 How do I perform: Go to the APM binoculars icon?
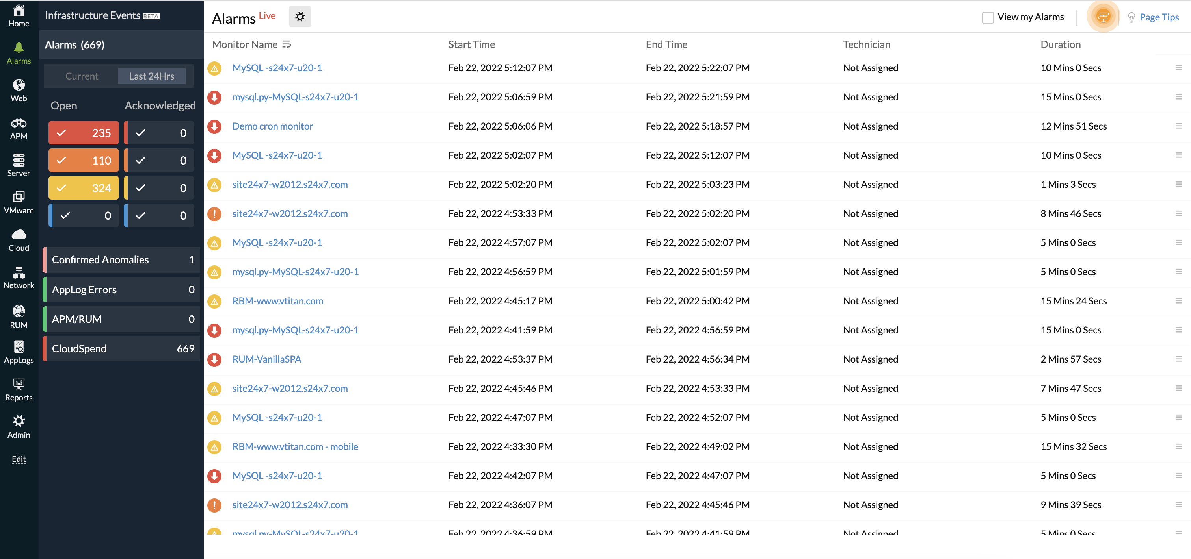click(19, 123)
